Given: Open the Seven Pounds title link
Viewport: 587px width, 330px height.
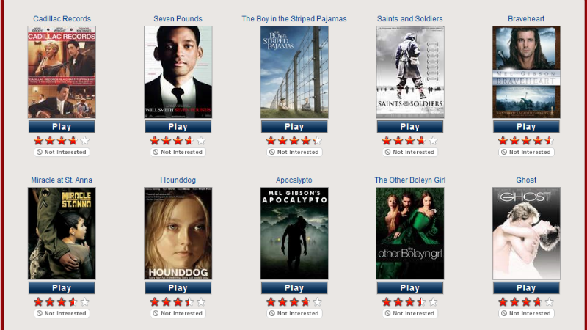Looking at the screenshot, I should tap(178, 19).
